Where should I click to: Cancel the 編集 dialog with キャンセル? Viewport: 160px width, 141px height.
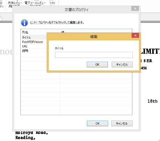coord(122,65)
